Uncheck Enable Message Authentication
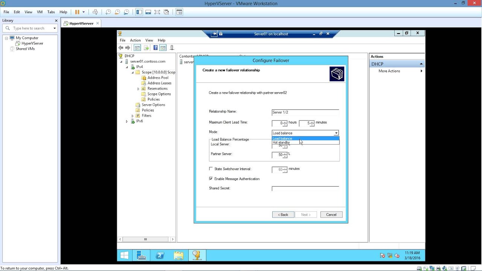The height and width of the screenshot is (271, 482). pos(211,179)
